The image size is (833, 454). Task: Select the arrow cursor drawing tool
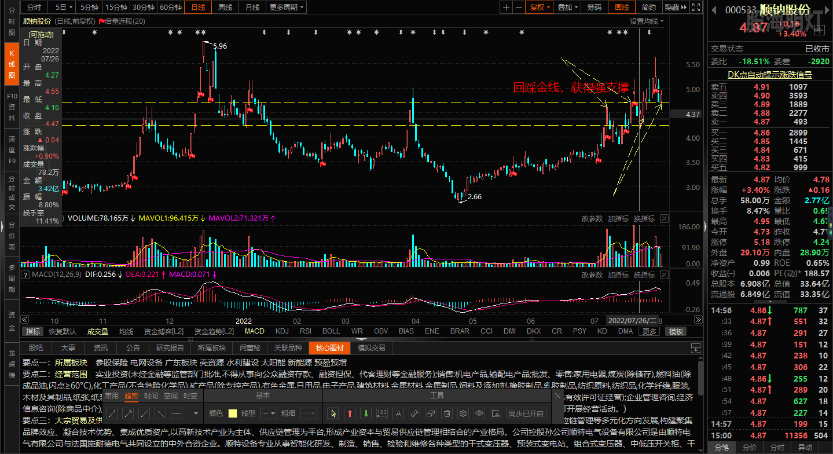(x=333, y=413)
